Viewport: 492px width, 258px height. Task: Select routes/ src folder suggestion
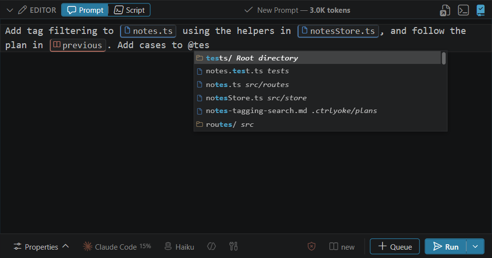click(317, 124)
